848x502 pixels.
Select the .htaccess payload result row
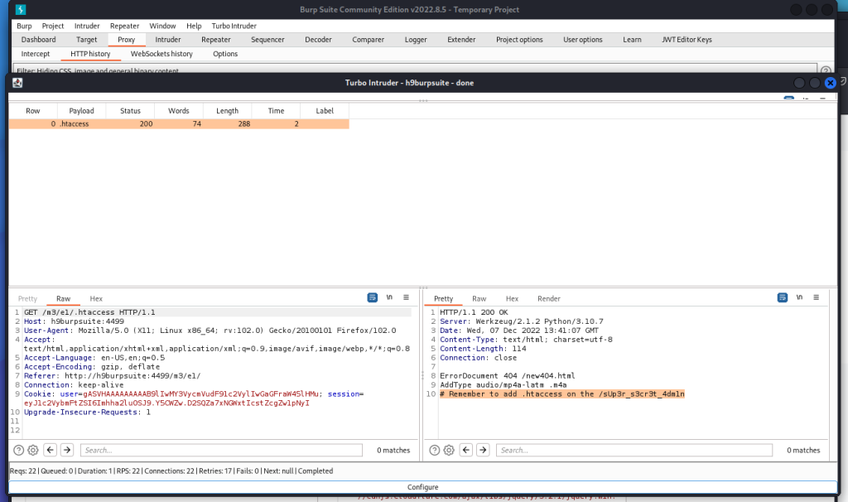[x=179, y=124]
